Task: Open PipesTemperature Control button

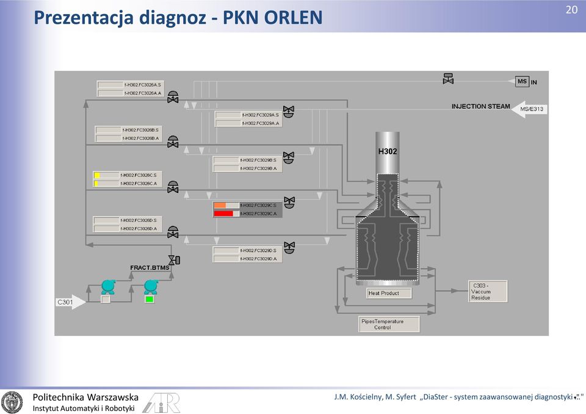Action: [389, 324]
